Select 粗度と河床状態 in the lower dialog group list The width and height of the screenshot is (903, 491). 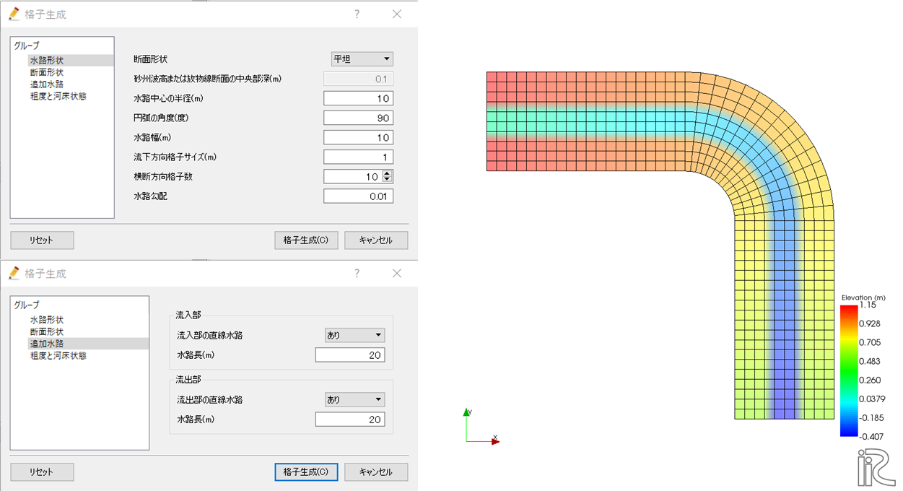(58, 355)
